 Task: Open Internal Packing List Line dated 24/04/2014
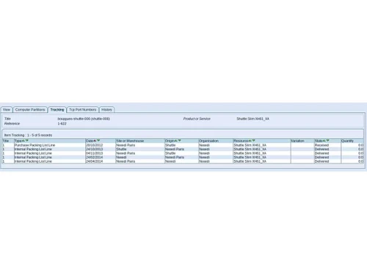pyautogui.click(x=33, y=161)
